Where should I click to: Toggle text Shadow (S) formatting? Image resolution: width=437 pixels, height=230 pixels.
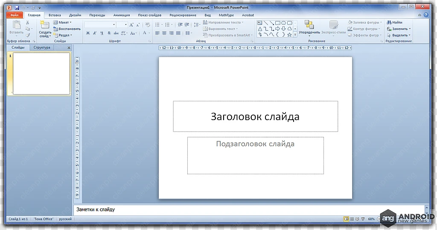click(x=109, y=33)
